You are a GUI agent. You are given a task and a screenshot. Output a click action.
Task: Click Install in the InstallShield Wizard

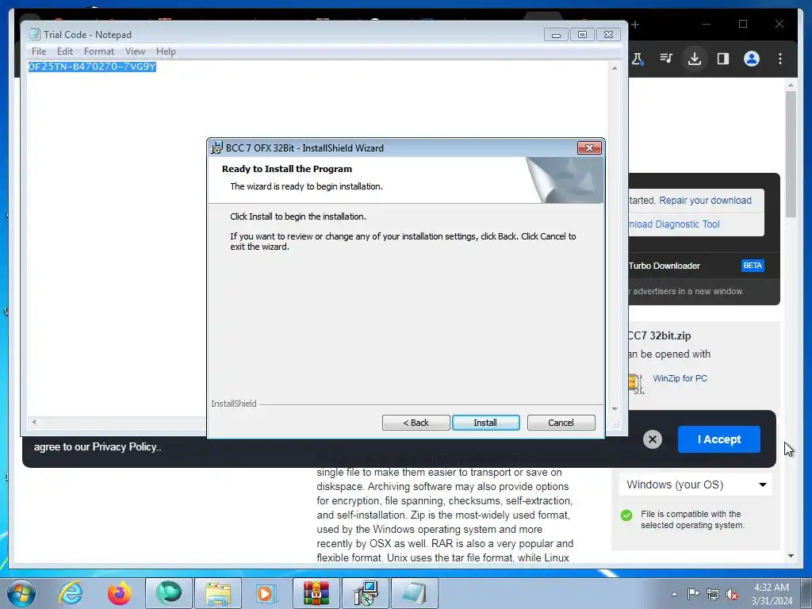[x=485, y=423]
